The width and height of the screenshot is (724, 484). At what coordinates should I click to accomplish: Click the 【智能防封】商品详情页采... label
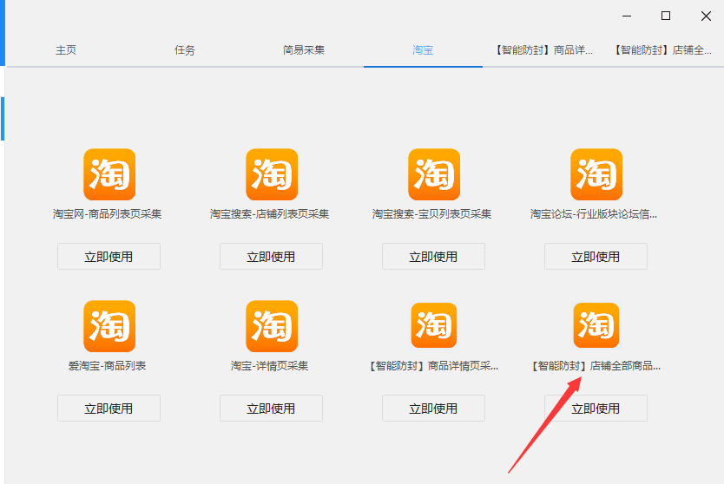pyautogui.click(x=432, y=366)
